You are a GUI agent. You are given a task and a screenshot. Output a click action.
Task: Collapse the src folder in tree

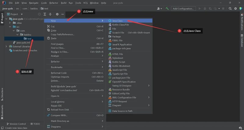[10, 27]
